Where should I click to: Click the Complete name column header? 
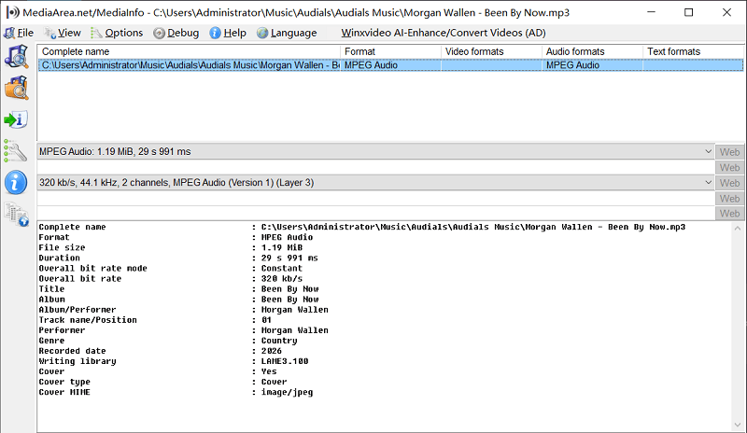coord(190,51)
